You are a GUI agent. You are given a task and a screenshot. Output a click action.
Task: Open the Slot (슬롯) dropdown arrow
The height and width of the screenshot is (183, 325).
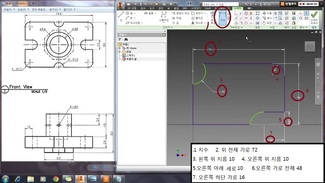coord(155,13)
